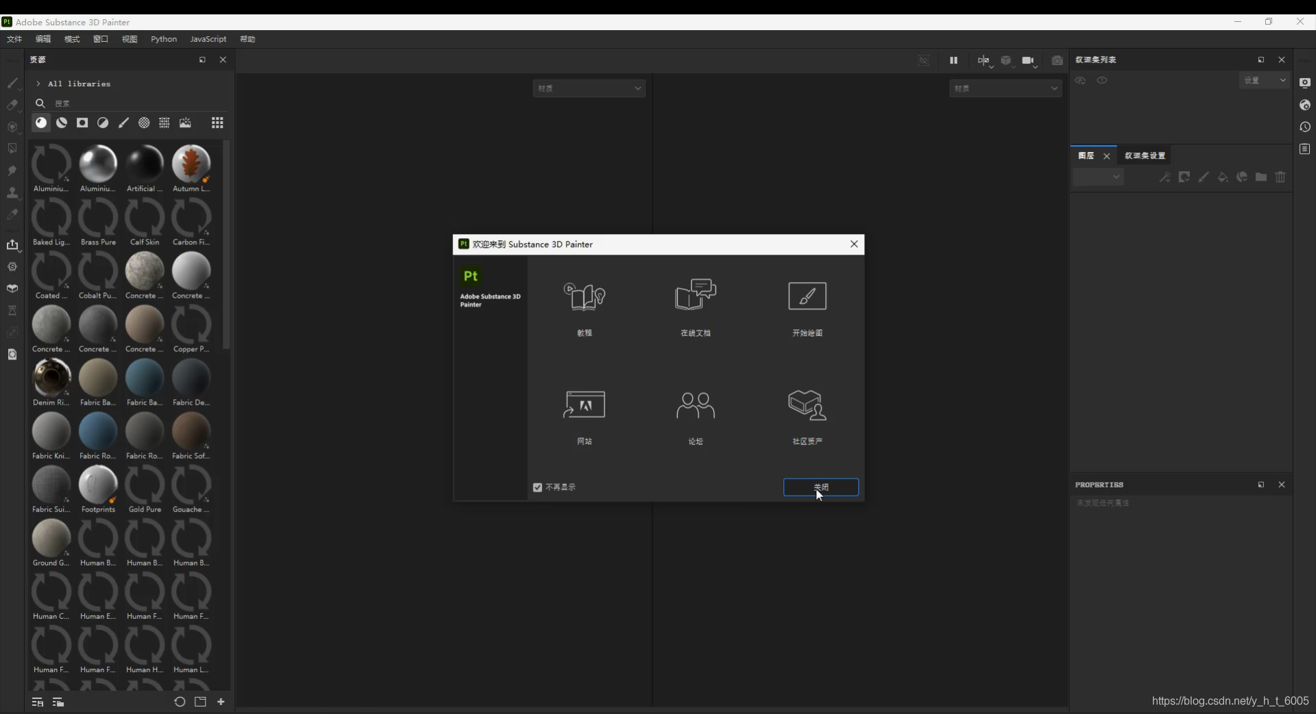Click 关闭 button in welcome dialog
The height and width of the screenshot is (714, 1316).
coord(821,487)
